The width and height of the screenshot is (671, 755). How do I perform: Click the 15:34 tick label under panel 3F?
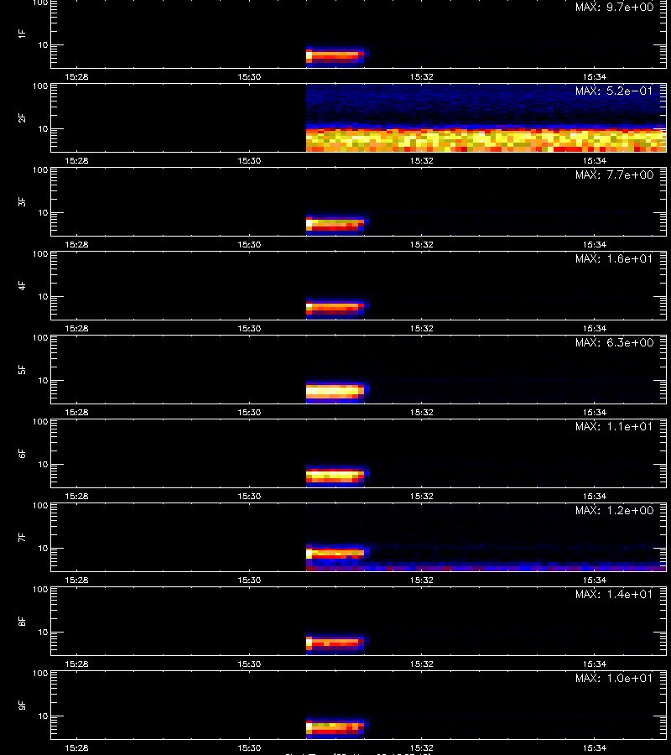[x=595, y=245]
